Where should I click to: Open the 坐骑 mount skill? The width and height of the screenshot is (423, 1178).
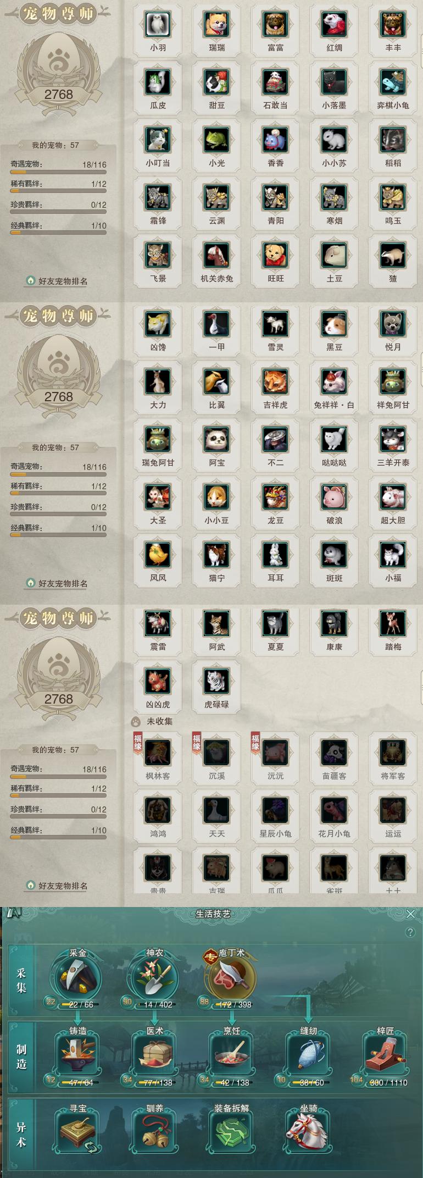[308, 1132]
